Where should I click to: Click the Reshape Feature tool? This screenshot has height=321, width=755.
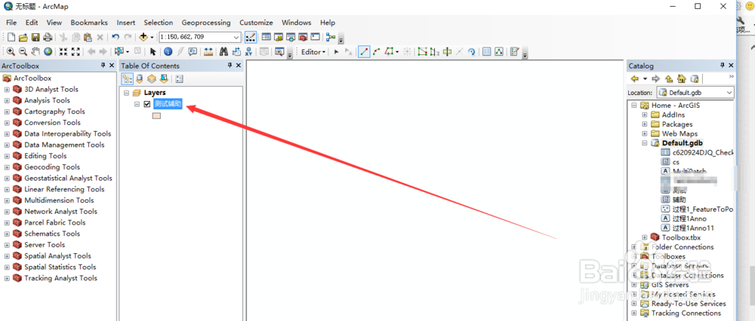[x=435, y=52]
